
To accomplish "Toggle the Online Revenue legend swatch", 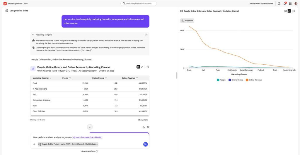I will pos(247,80).
